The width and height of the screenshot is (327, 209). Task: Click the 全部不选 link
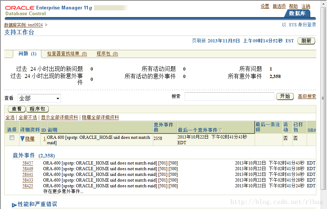coord(28,117)
